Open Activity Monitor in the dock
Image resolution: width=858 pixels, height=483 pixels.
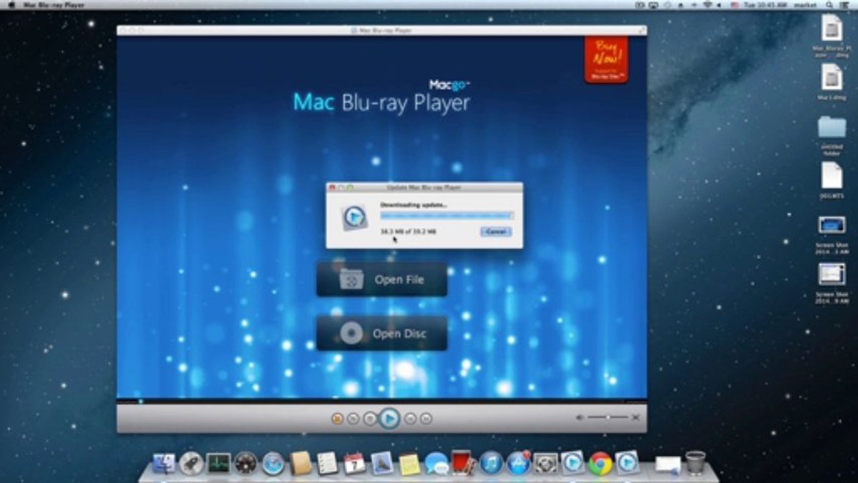pyautogui.click(x=218, y=463)
